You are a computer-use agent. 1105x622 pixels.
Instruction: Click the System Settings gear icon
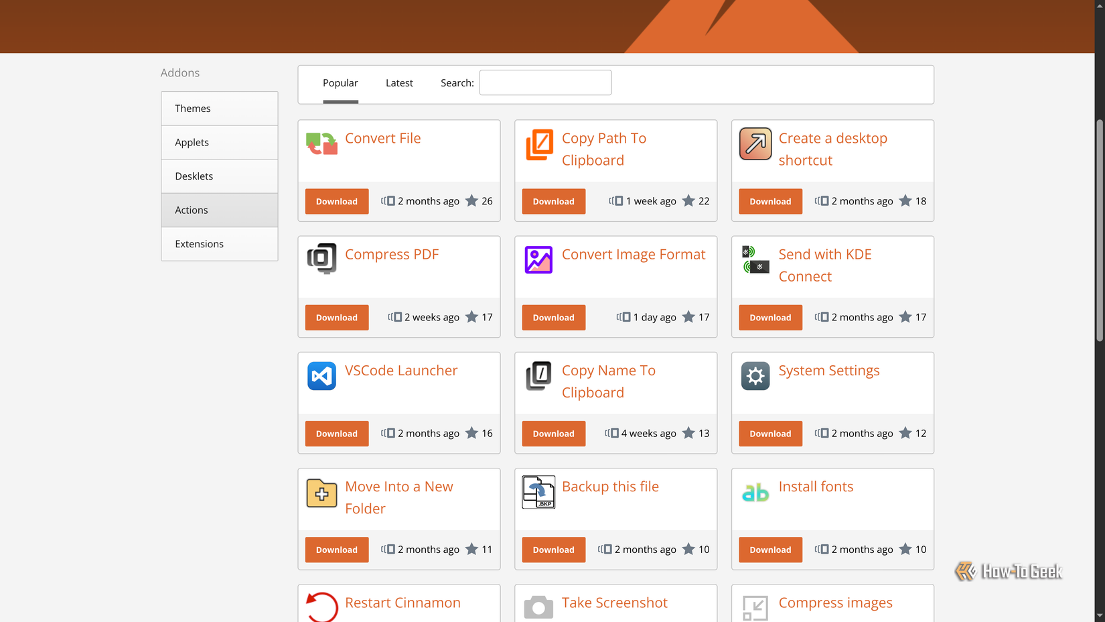pos(755,376)
